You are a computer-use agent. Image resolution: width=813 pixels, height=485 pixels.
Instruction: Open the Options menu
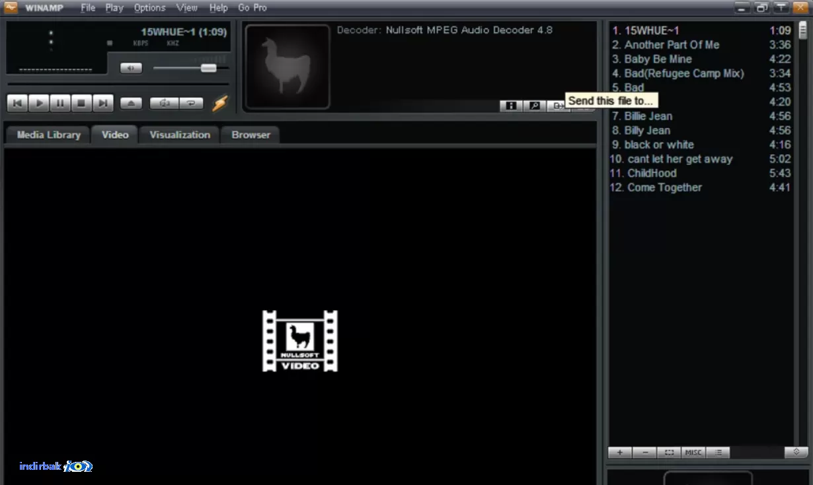pyautogui.click(x=149, y=8)
